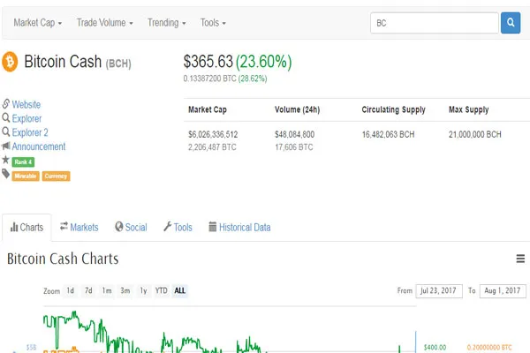Click the 17,606 BTC volume value
Image resolution: width=530 pixels, height=353 pixels.
tap(294, 147)
